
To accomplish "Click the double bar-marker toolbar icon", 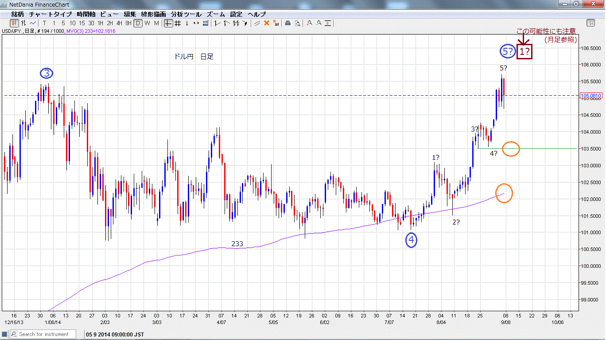I will click(x=236, y=23).
